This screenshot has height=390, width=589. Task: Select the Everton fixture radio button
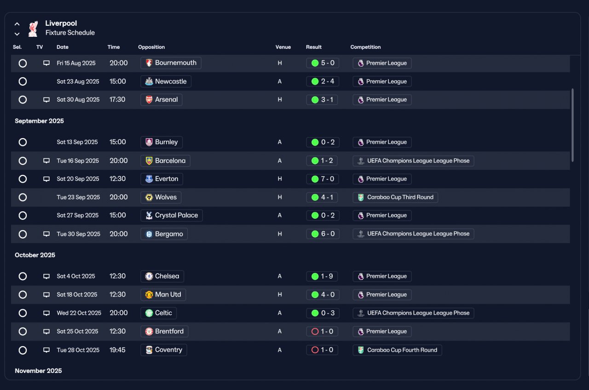(23, 179)
